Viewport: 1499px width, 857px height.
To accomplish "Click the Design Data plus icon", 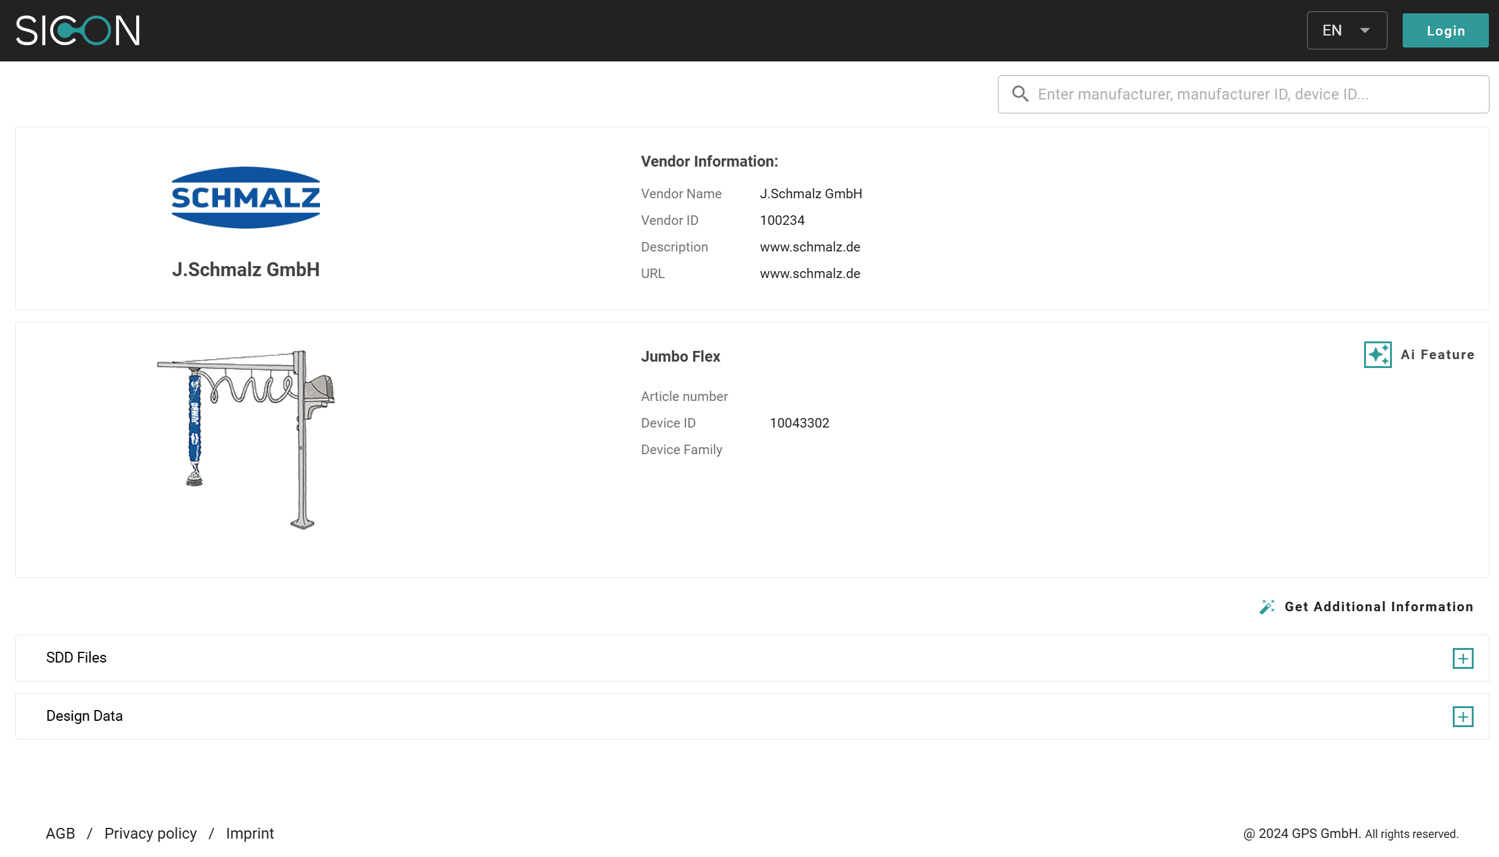I will 1462,717.
